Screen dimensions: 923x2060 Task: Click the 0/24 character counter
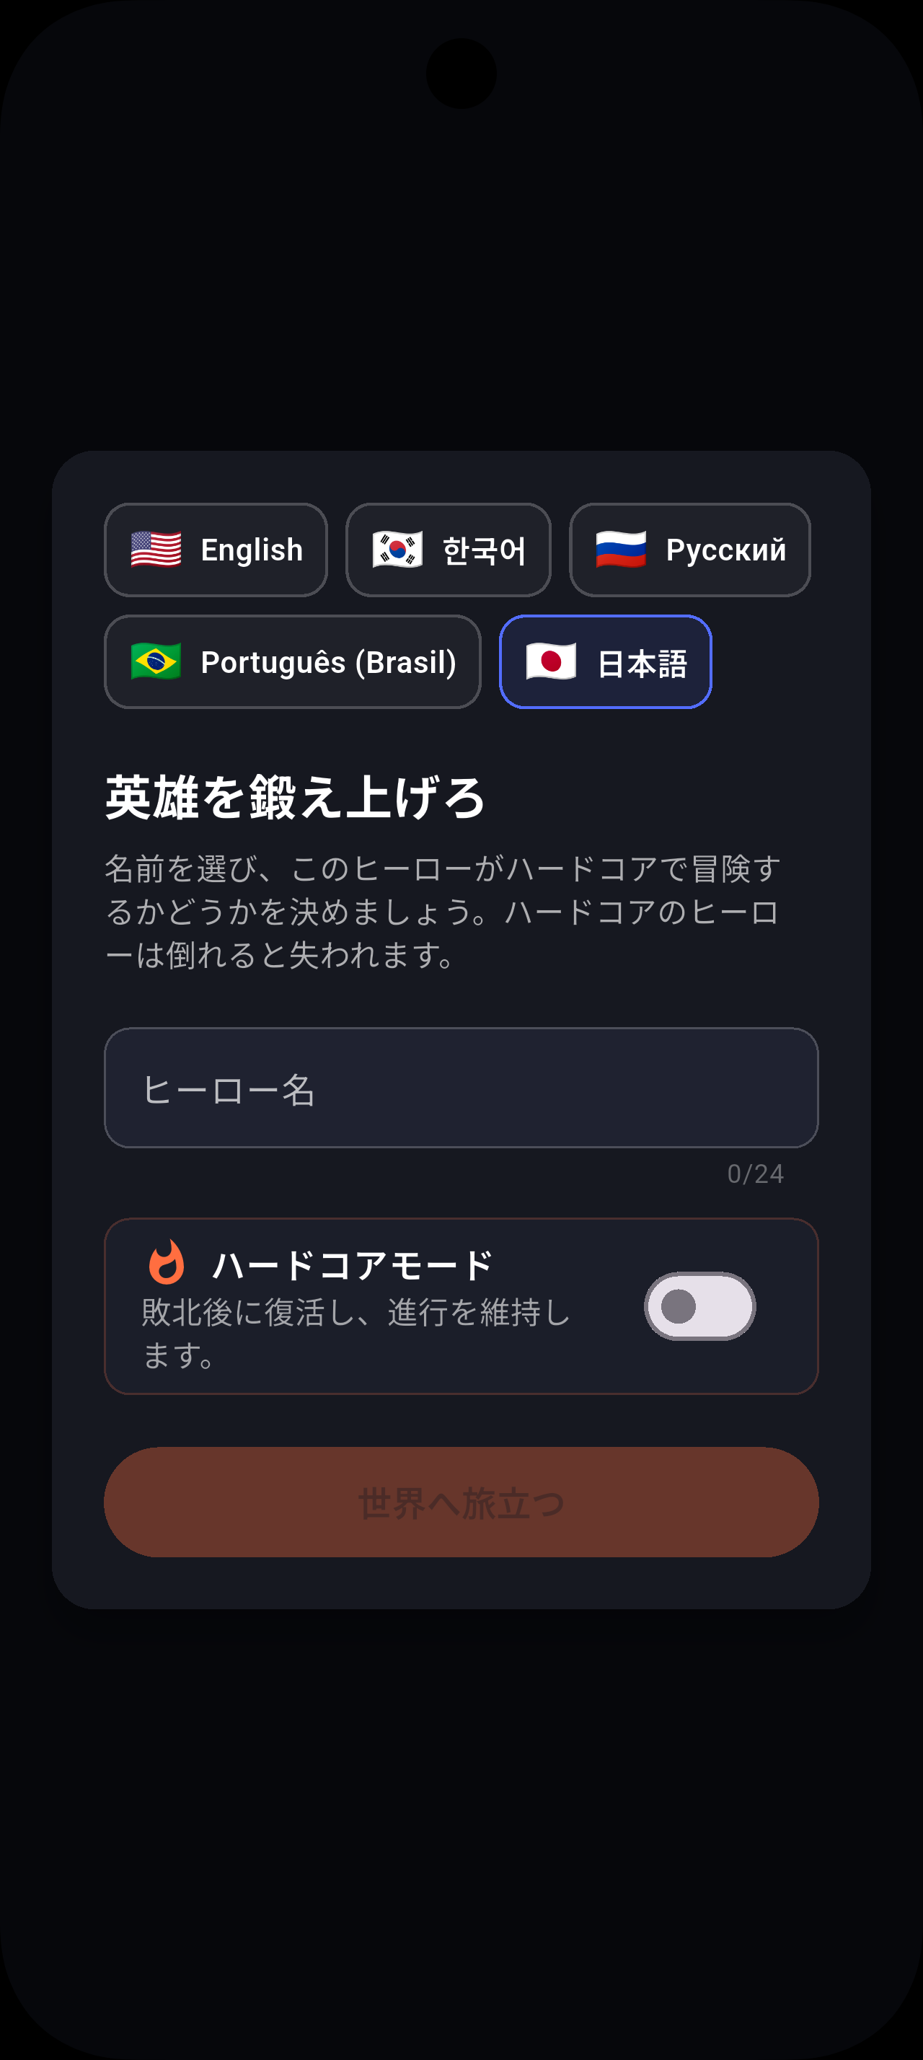tap(755, 1173)
